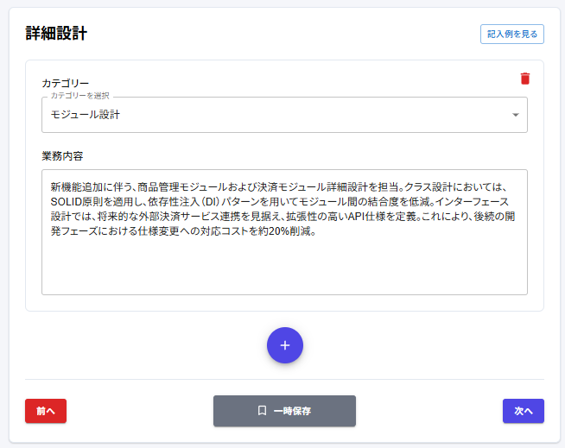The height and width of the screenshot is (448, 565).
Task: Click the カテゴリーを選択 floating label
Action: coord(79,96)
